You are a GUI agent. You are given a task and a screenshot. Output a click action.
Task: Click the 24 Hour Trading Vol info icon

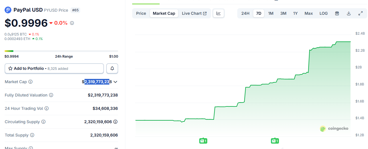[x=47, y=108]
